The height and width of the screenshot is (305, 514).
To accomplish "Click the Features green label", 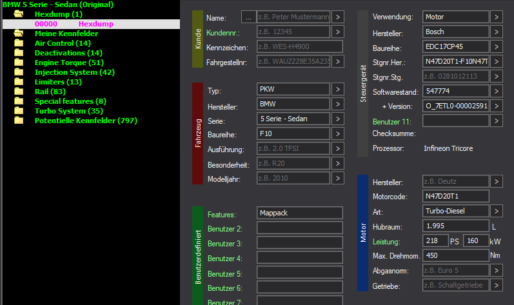I will coord(222,215).
